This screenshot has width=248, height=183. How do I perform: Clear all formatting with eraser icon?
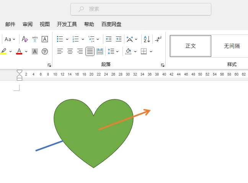24,39
